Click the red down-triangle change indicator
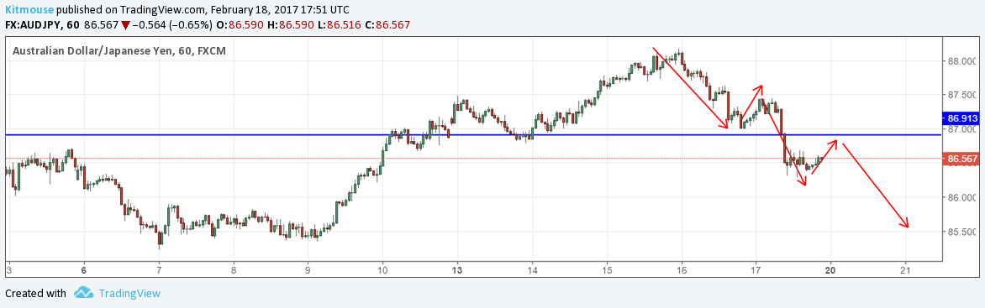The width and height of the screenshot is (985, 308). 126,25
